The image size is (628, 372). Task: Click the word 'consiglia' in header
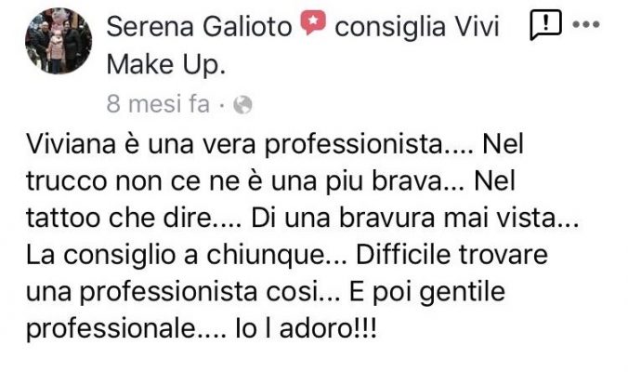(390, 28)
